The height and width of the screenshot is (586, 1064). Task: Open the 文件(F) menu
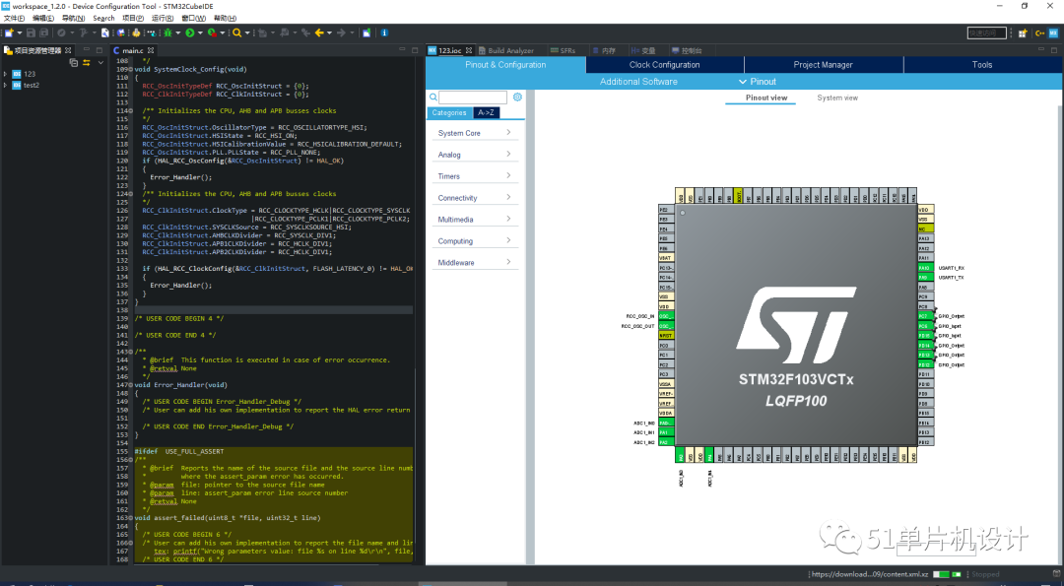pyautogui.click(x=14, y=19)
